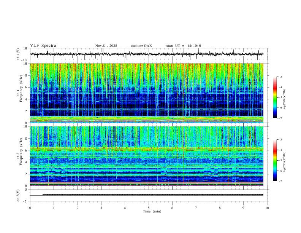Screen dimensions: 301x233
Task: Select the date text 'Nov.8 , 2025'
Action: pyautogui.click(x=106, y=46)
